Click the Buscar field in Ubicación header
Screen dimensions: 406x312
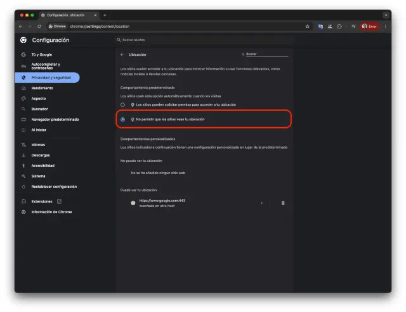pos(266,54)
